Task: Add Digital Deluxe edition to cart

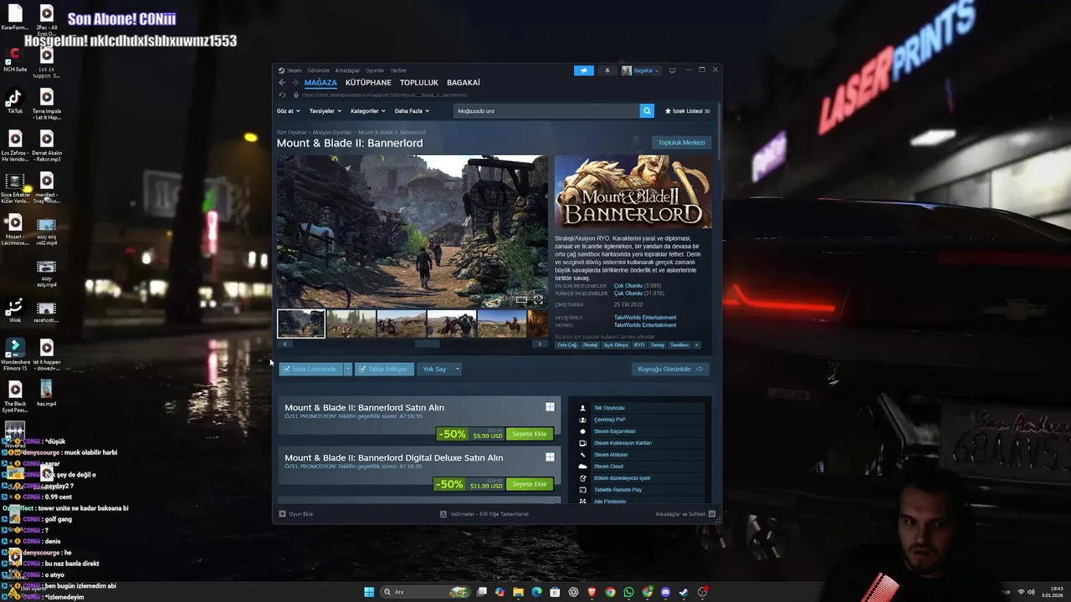Action: point(529,484)
